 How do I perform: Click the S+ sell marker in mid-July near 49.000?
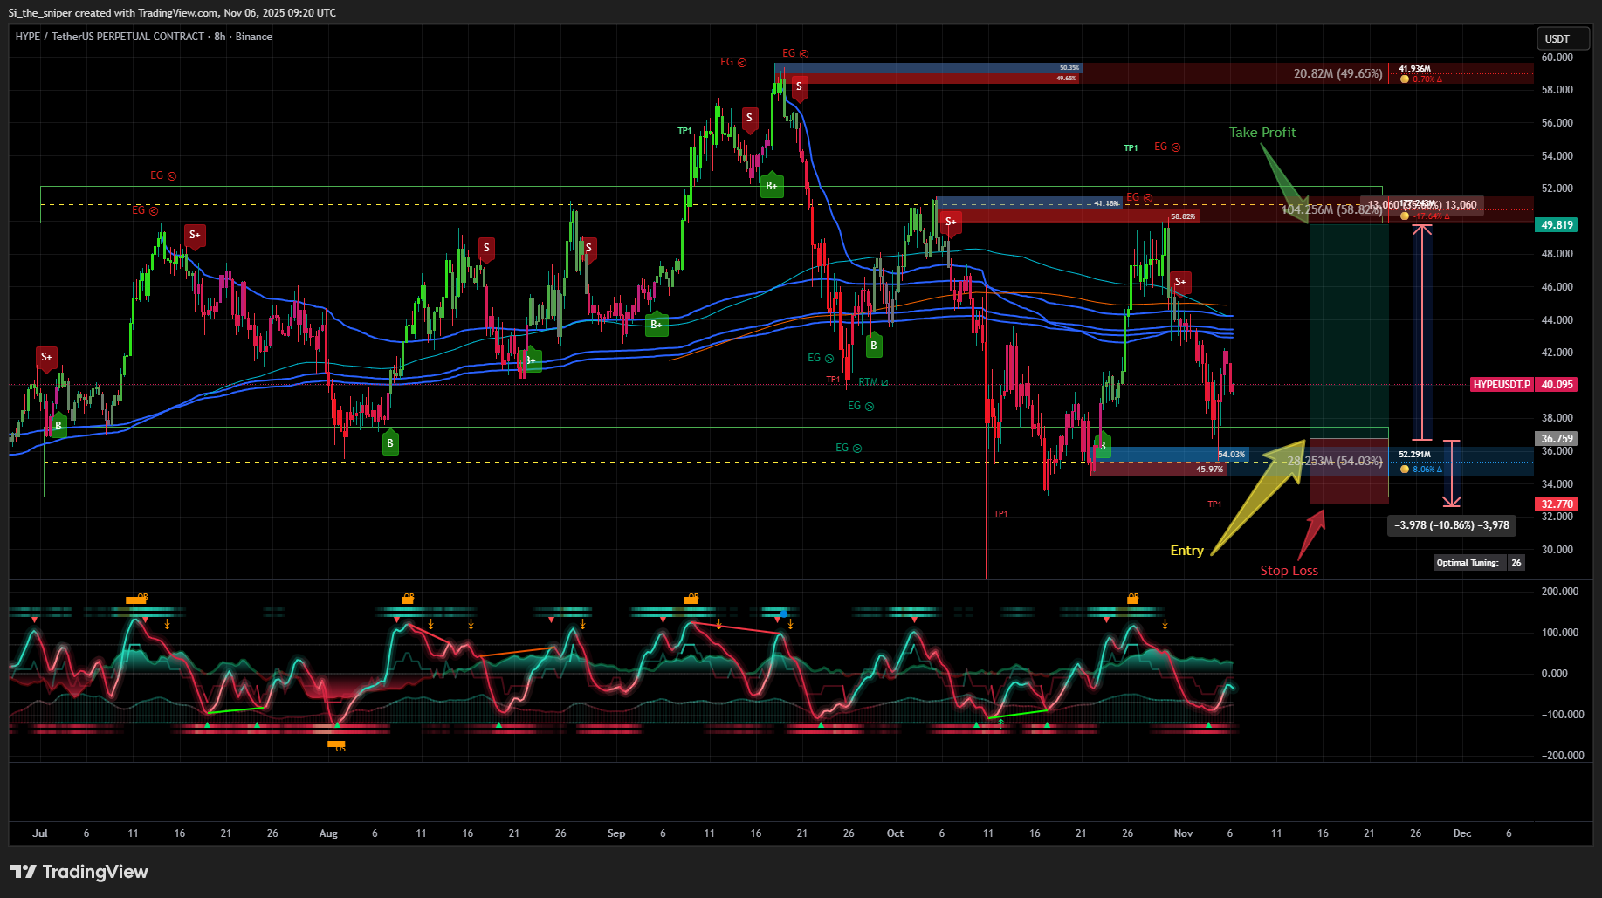pos(195,236)
